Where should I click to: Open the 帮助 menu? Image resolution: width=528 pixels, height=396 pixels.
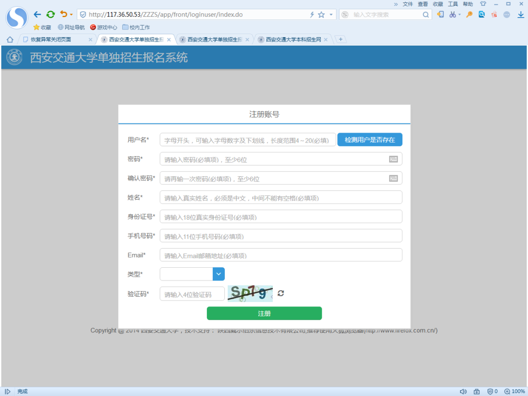(x=468, y=4)
